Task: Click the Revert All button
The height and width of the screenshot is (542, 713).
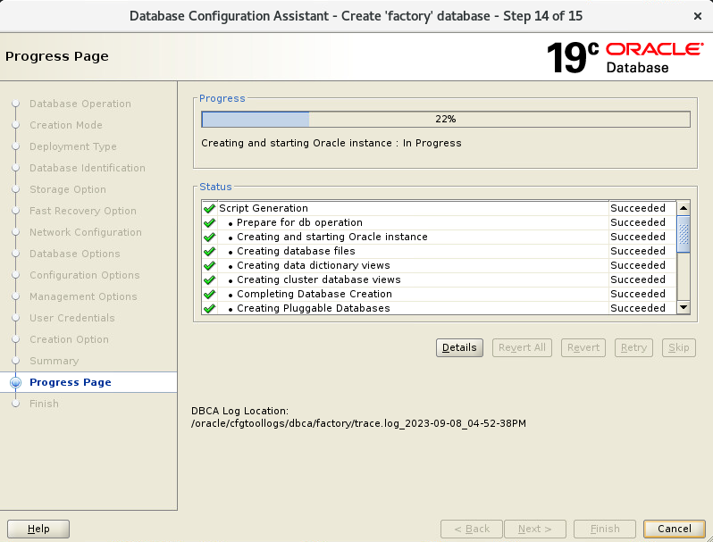Action: 522,347
